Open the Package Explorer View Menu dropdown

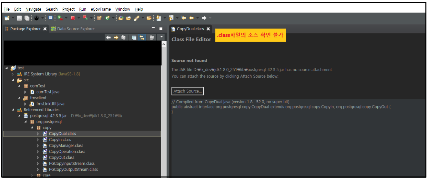(161, 37)
